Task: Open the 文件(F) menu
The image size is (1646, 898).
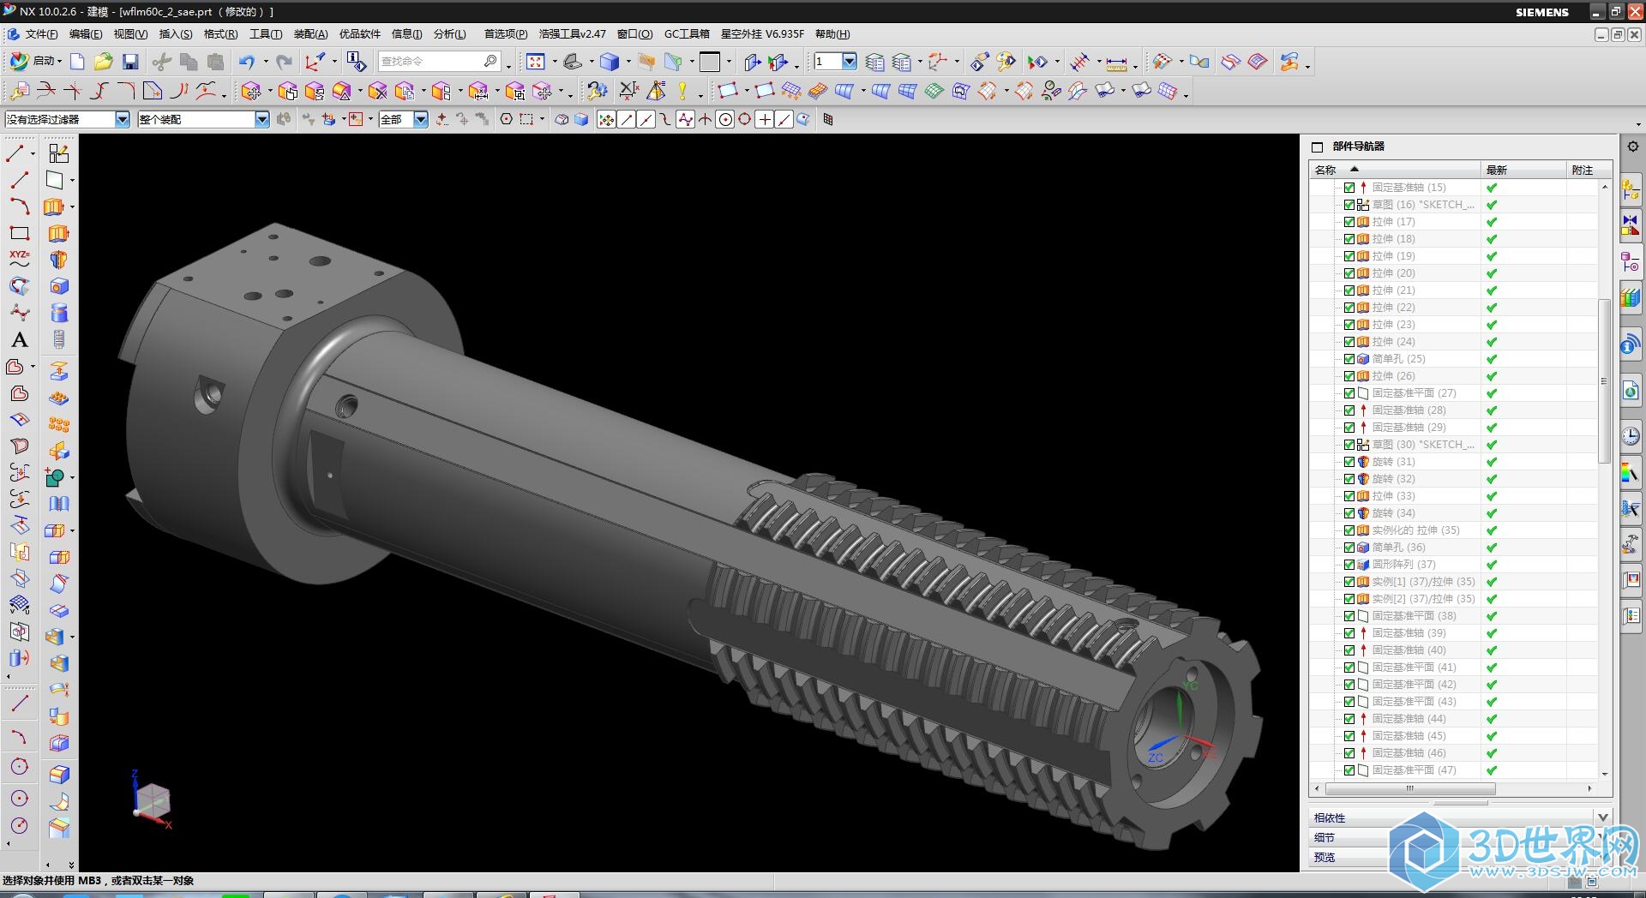Action: point(41,34)
